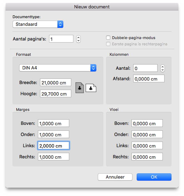Cancel with the Annuleer button
Image resolution: width=184 pixels, height=196 pixels.
(x=115, y=177)
